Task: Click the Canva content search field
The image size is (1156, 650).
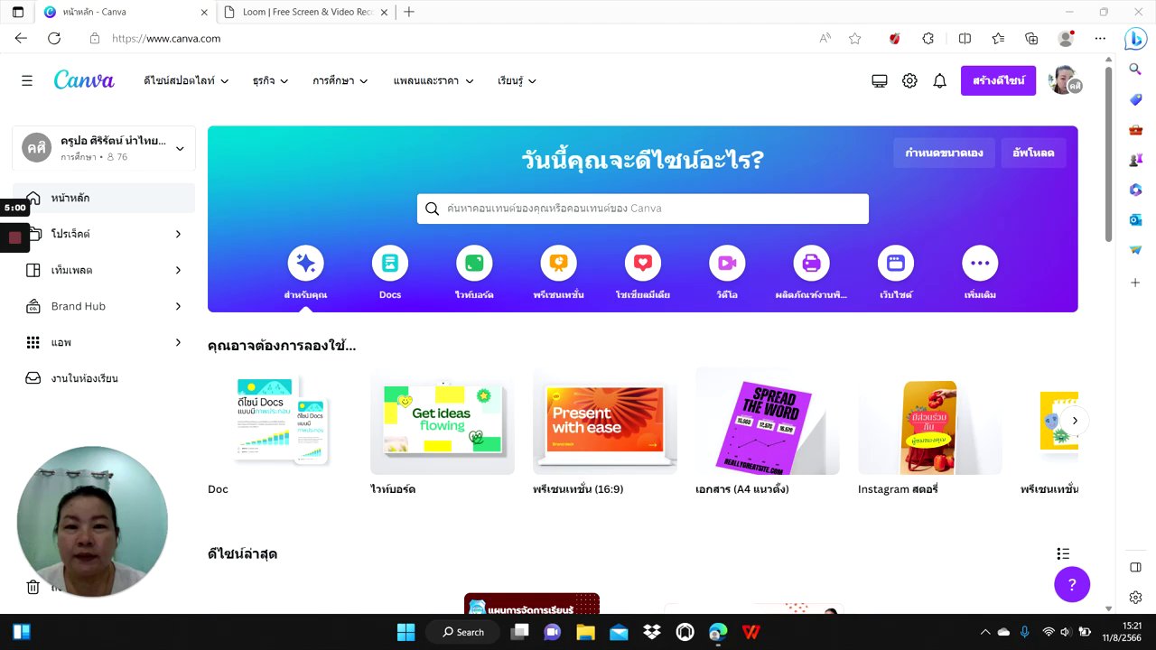Action: [x=643, y=209]
